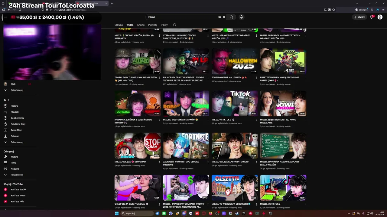Click the search magnifier button
The width and height of the screenshot is (387, 217).
pos(231,17)
